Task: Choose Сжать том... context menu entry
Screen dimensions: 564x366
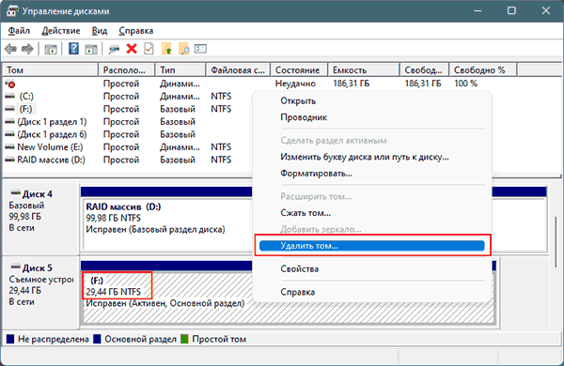Action: coord(305,213)
